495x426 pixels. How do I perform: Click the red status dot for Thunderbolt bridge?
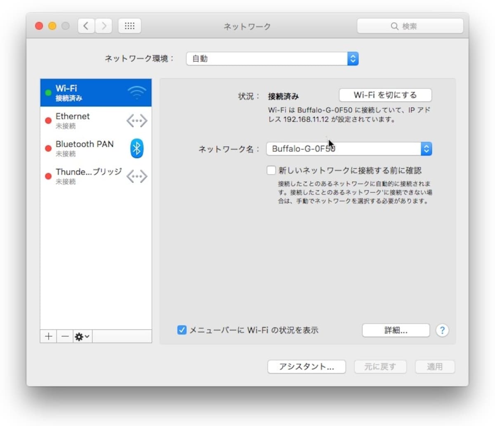coord(48,176)
